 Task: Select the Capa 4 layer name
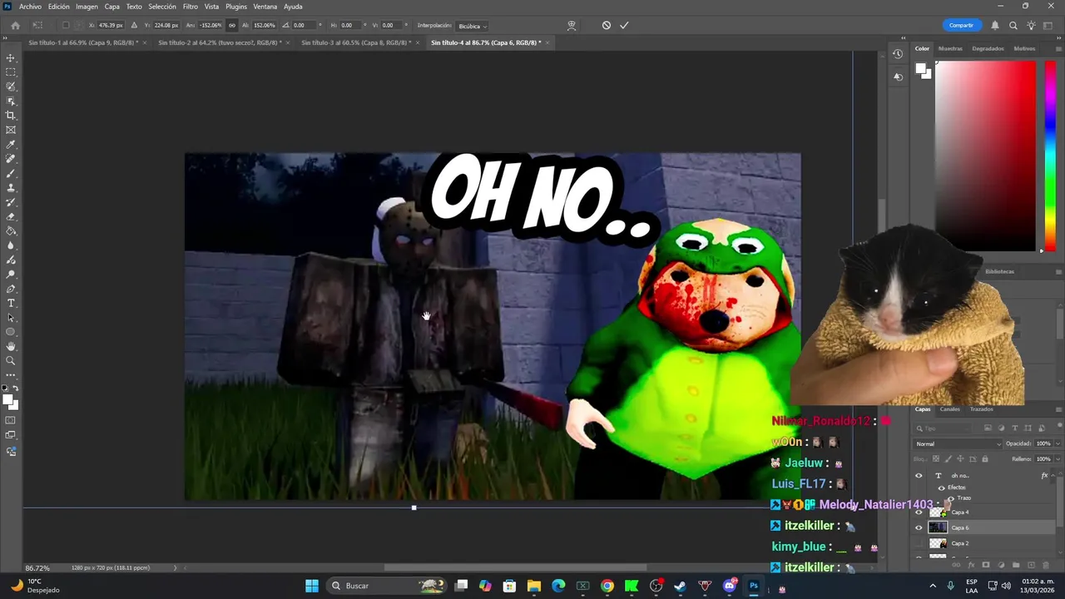coord(960,512)
